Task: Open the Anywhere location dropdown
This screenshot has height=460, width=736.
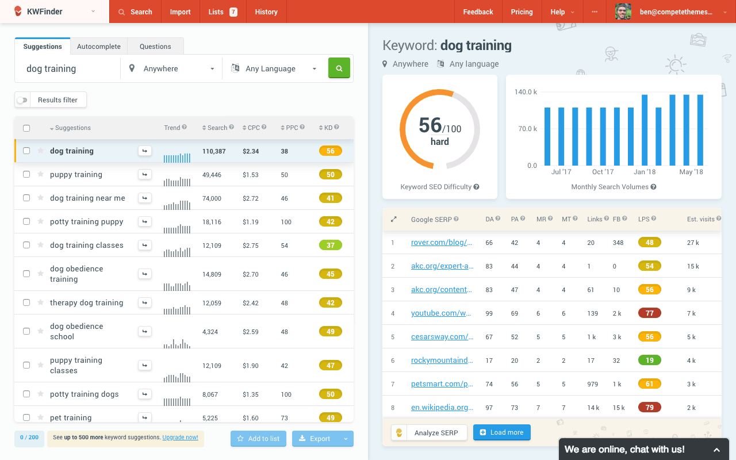Action: tap(171, 68)
